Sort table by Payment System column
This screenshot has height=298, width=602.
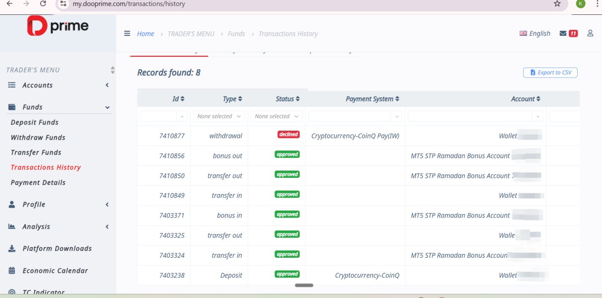pos(372,99)
